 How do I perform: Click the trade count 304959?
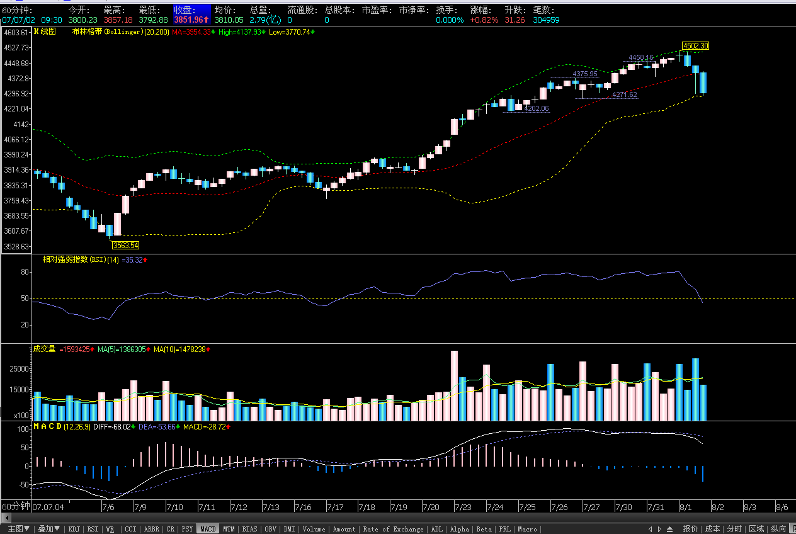click(x=546, y=20)
